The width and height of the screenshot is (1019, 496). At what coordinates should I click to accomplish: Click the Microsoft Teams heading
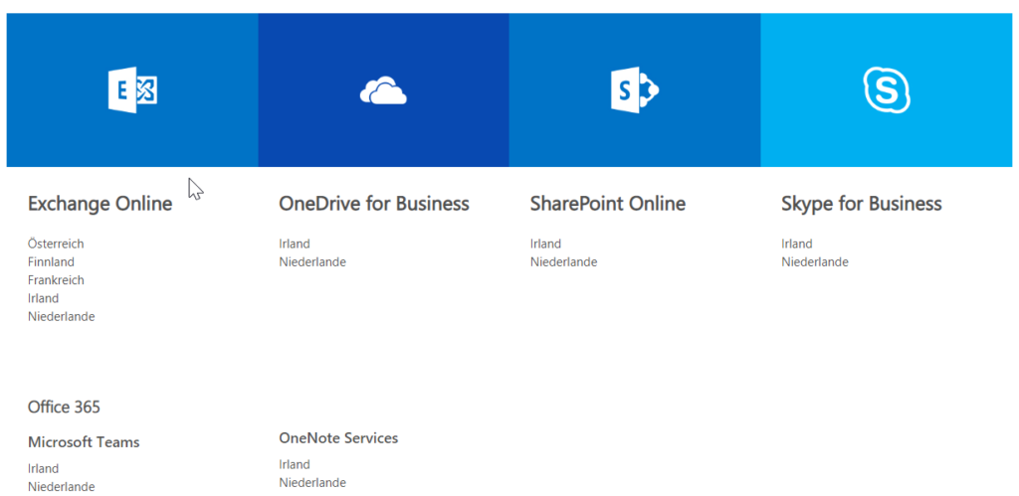(84, 442)
